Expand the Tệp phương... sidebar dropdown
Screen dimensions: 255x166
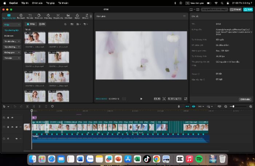point(12,47)
